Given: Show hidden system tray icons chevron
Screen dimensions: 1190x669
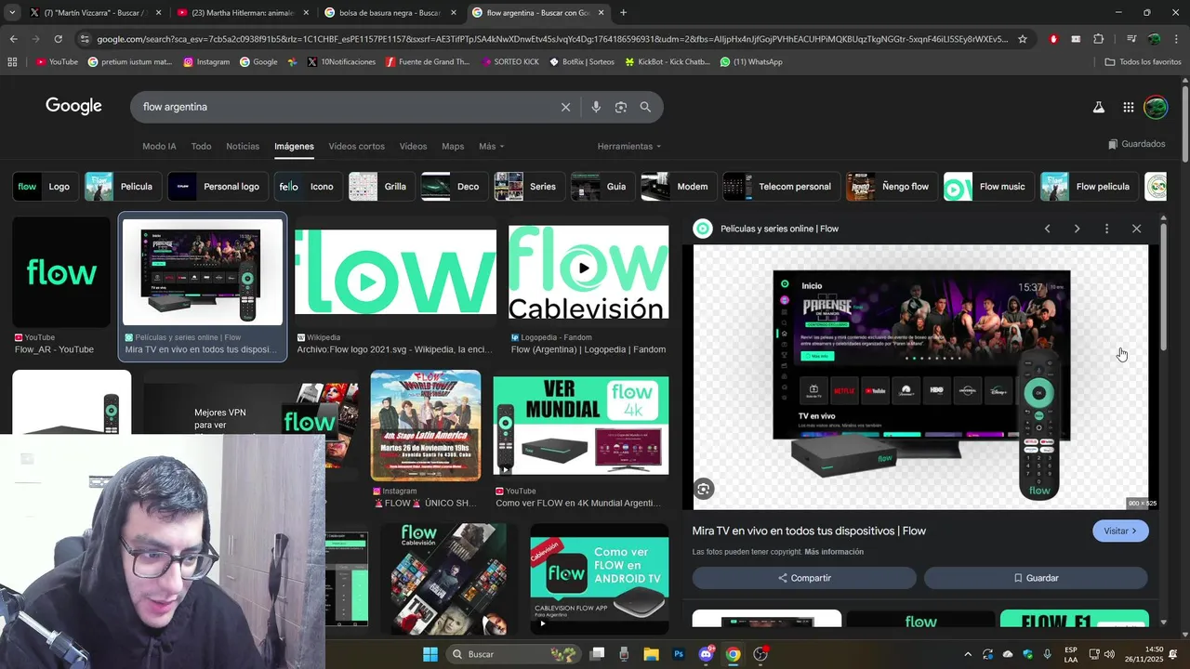Looking at the screenshot, I should coord(967,654).
